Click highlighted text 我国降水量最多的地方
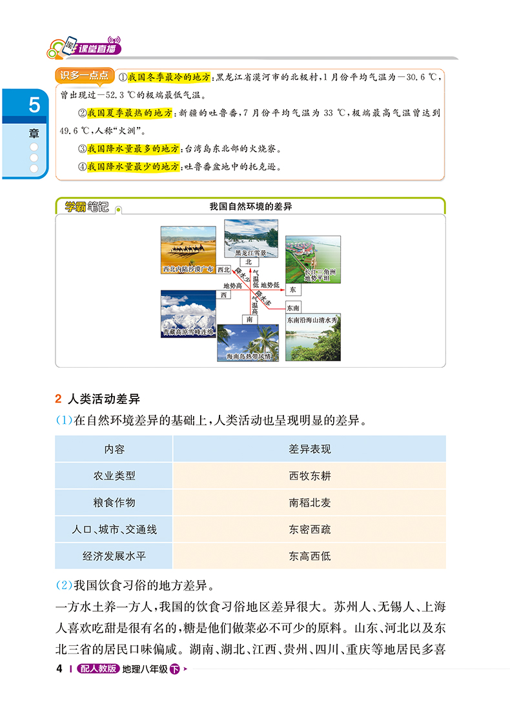This screenshot has height=713, width=510. click(x=133, y=148)
